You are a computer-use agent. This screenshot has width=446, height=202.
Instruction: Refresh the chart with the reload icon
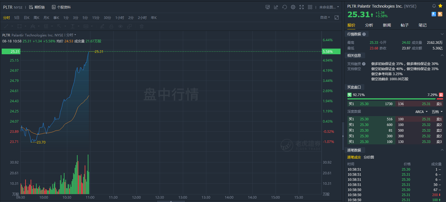click(x=285, y=7)
